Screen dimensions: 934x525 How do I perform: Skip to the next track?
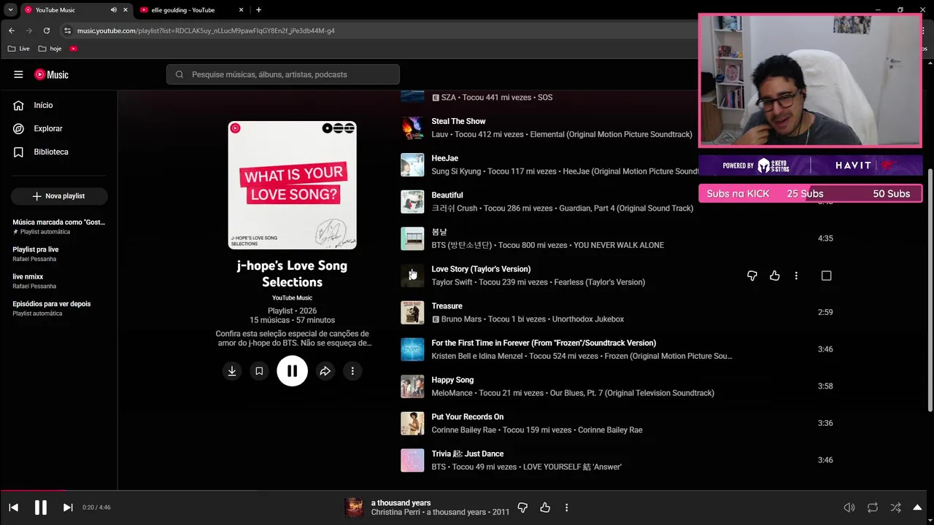coord(68,507)
